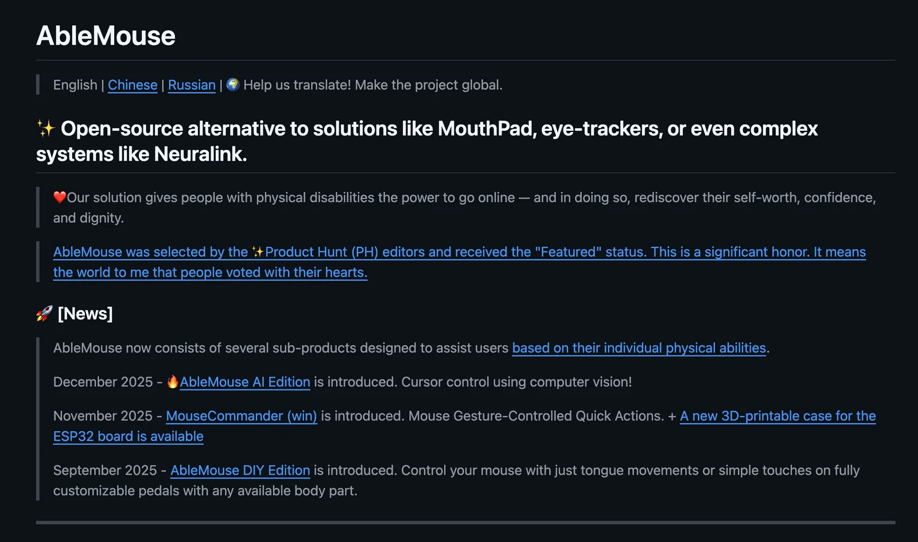Viewport: 918px width, 542px height.
Task: Click the horizontal divider below News section
Action: tap(465, 522)
